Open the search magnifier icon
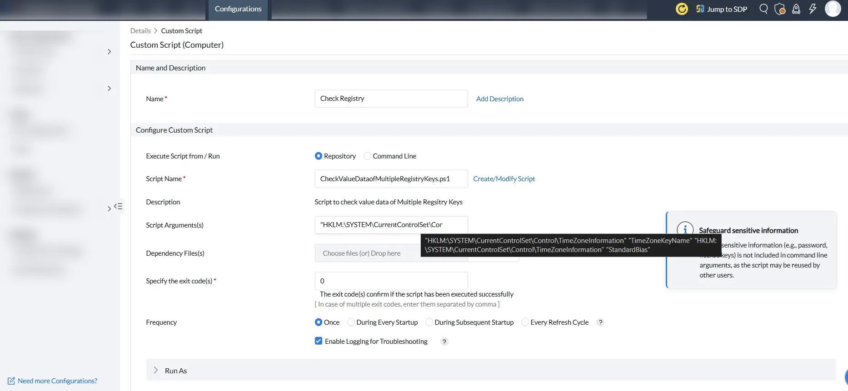 tap(763, 9)
